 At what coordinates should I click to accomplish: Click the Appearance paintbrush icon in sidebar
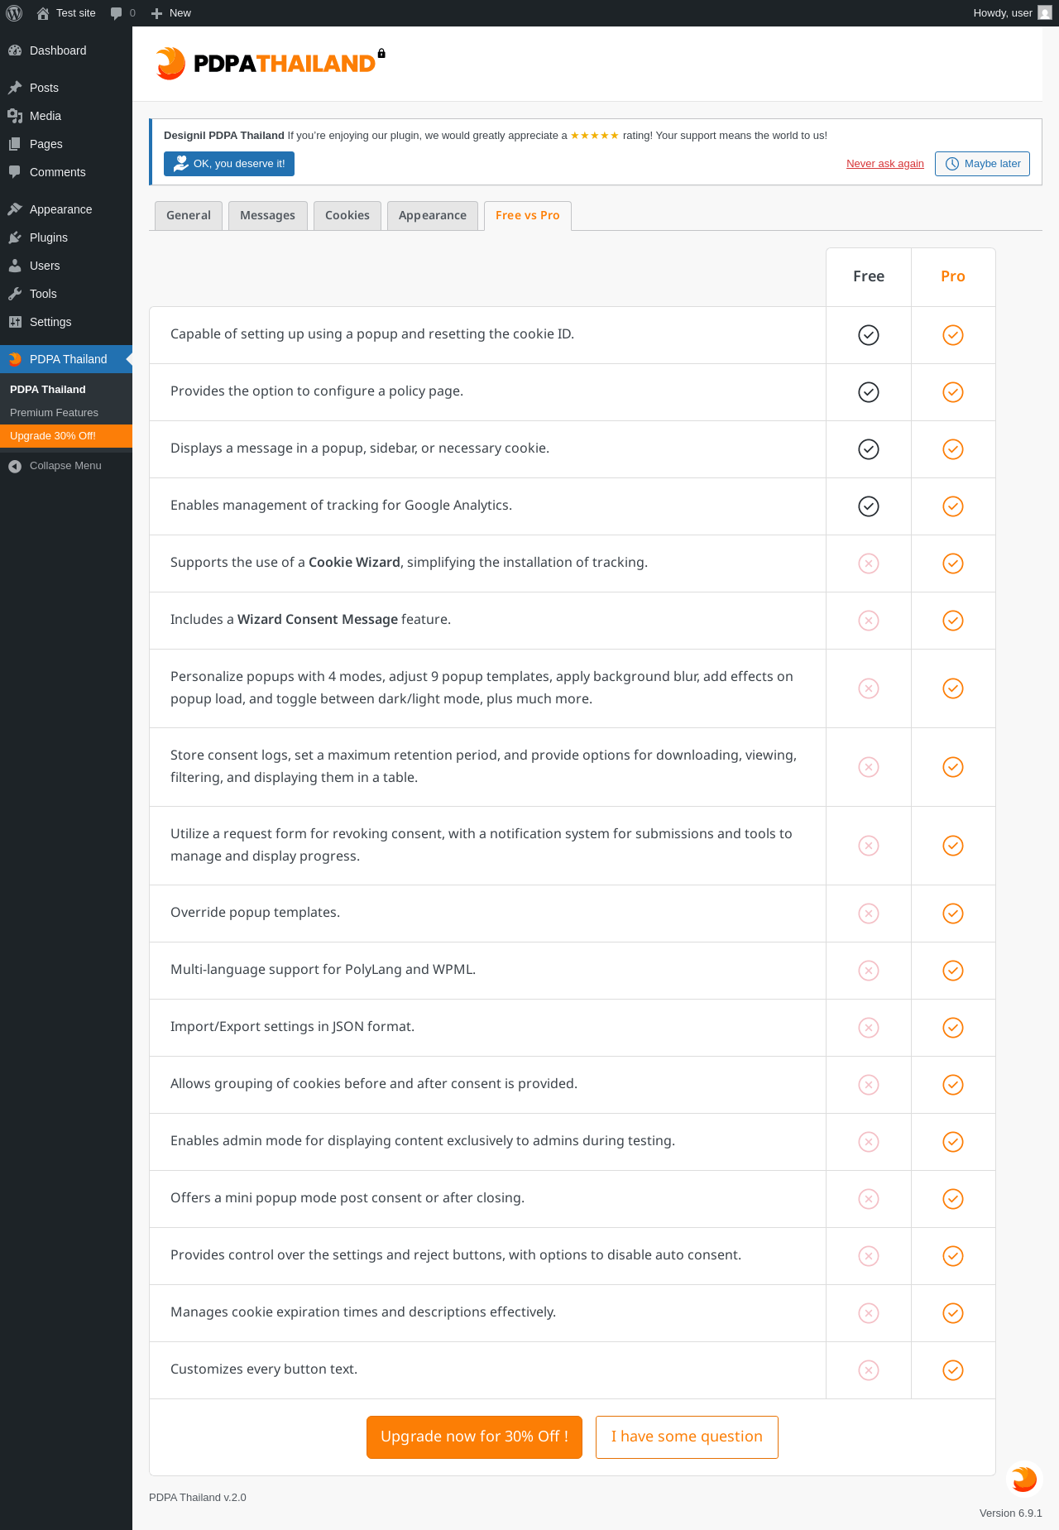15,209
